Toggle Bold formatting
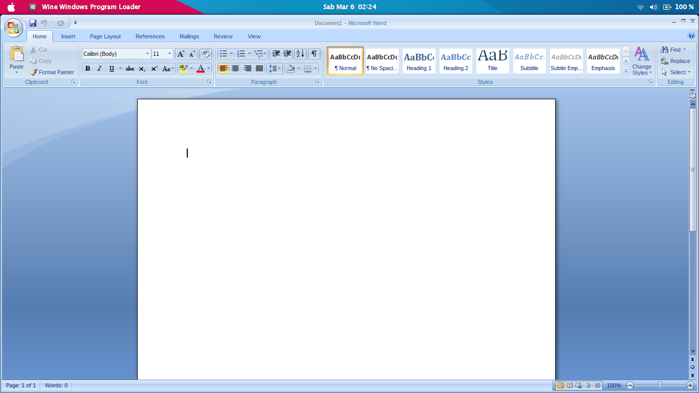699x393 pixels. coord(88,69)
